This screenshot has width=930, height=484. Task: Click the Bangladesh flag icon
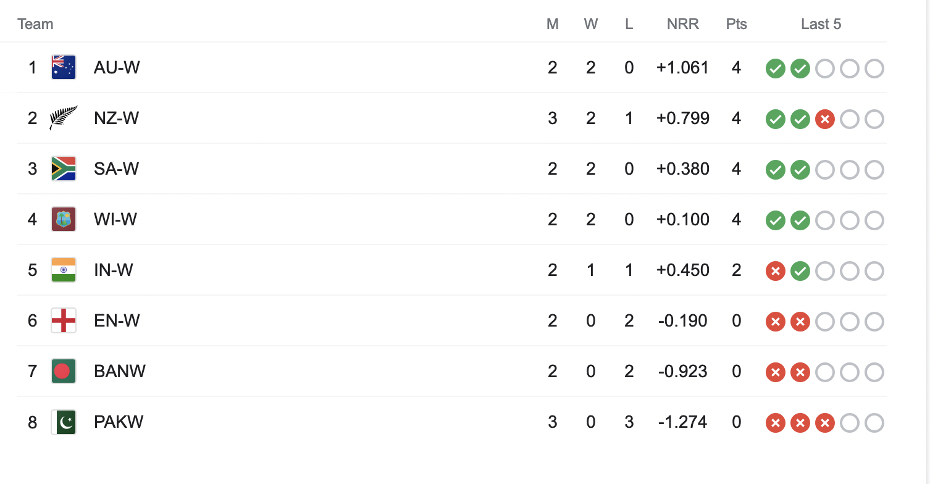point(64,371)
